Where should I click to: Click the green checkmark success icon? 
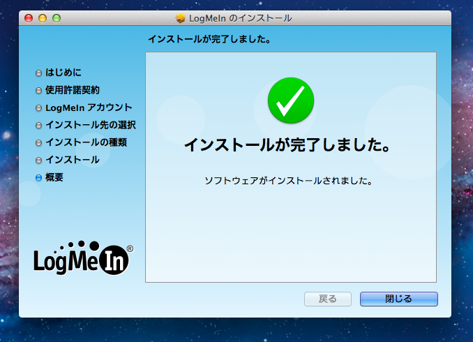pyautogui.click(x=291, y=101)
